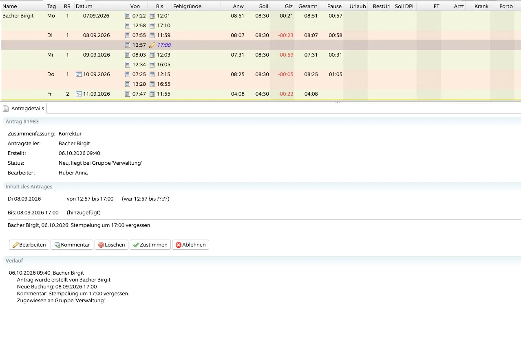
Task: Select the Soll DPL column header
Action: click(404, 7)
